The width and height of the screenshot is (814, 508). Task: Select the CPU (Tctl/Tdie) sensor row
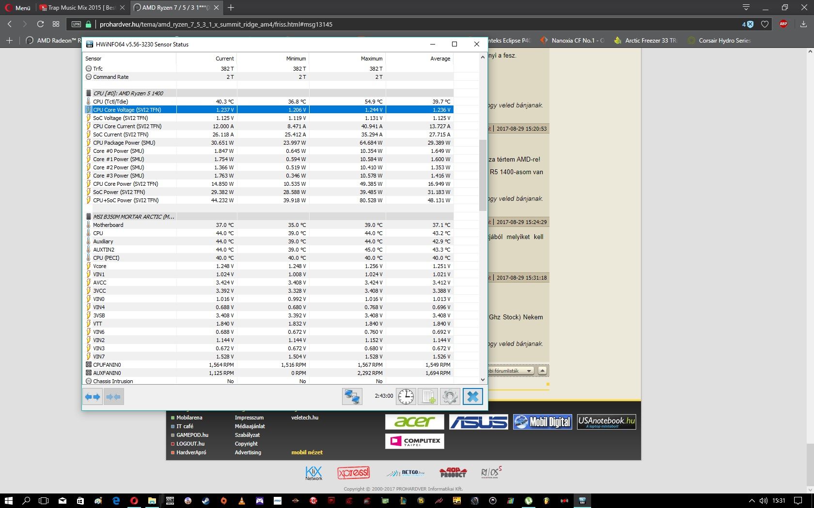click(269, 102)
